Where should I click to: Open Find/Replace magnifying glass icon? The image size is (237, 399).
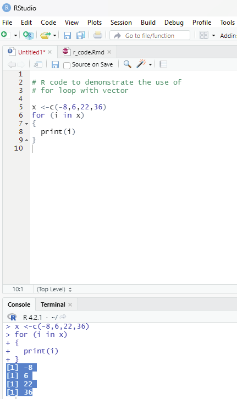127,64
